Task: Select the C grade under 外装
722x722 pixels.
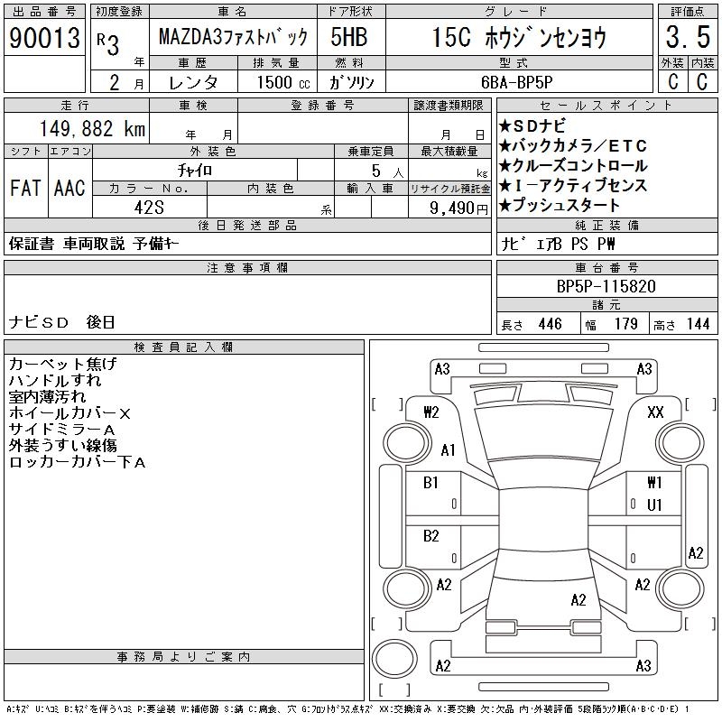Action: pos(672,82)
